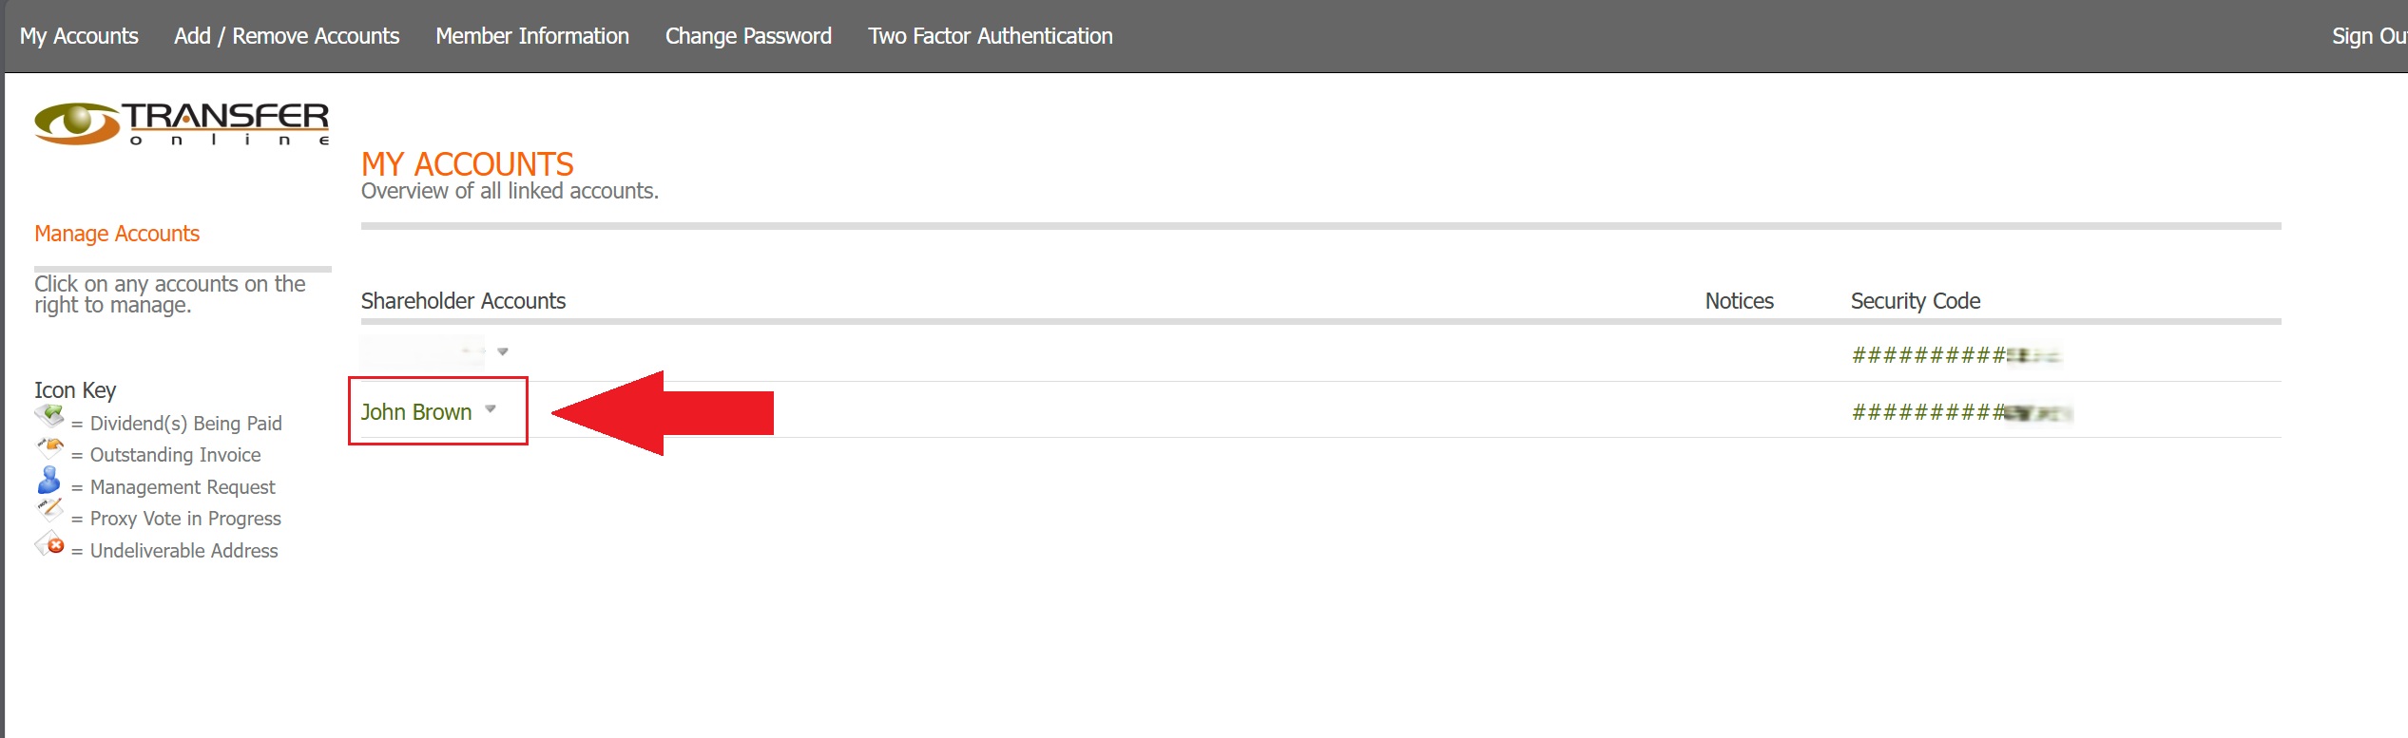Click the first account's security code

1955,356
